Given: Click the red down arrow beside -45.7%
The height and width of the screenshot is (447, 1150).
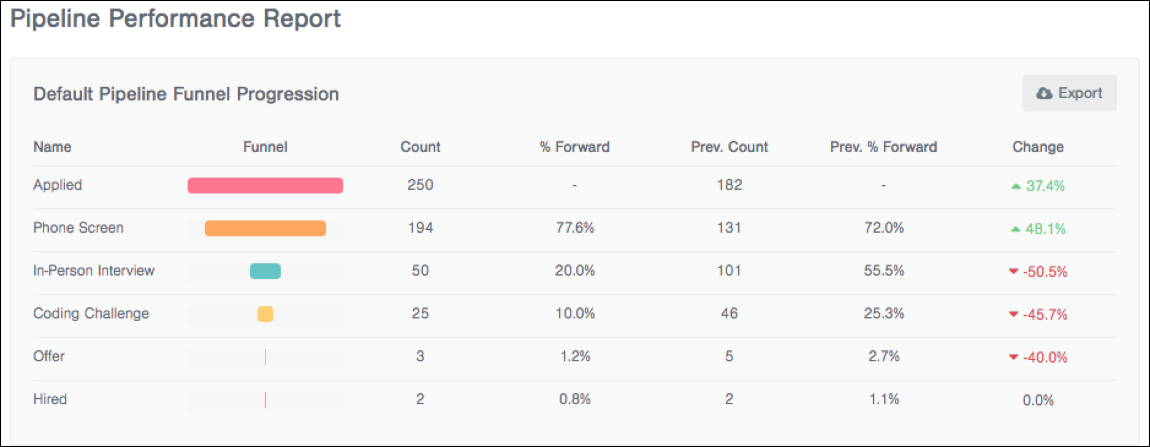Looking at the screenshot, I should 1013,314.
